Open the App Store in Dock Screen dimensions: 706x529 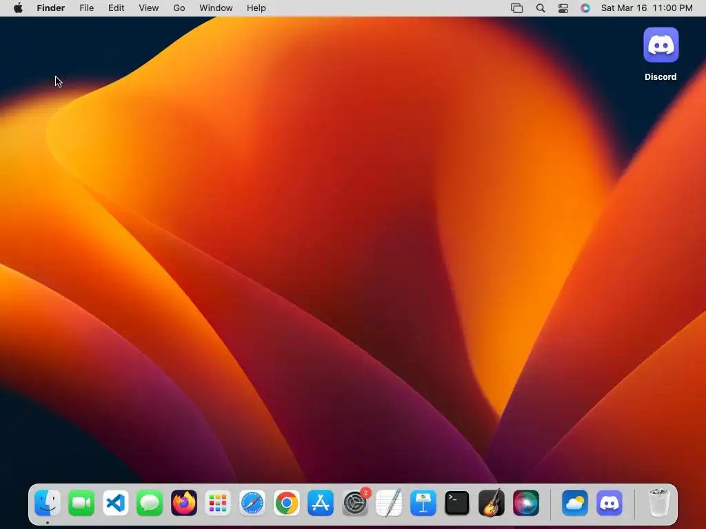coord(321,502)
